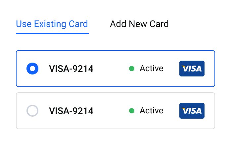Click the white center of the selected radio
The width and height of the screenshot is (231, 145).
pyautogui.click(x=32, y=69)
